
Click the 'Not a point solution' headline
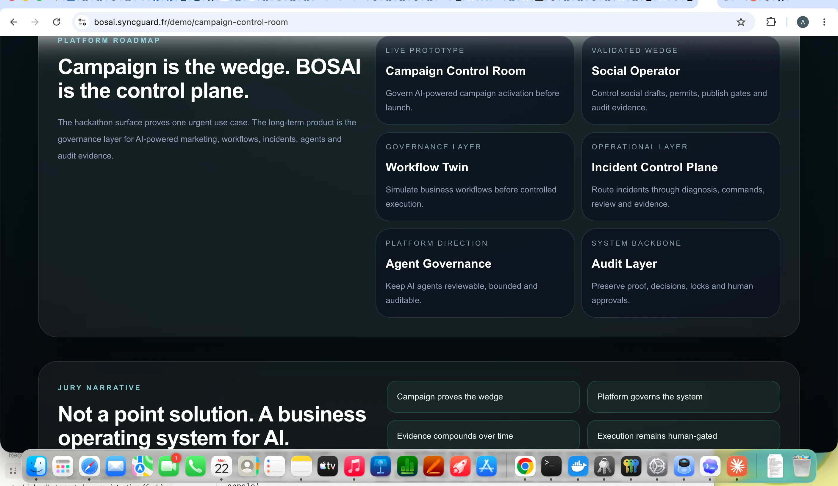tap(212, 426)
